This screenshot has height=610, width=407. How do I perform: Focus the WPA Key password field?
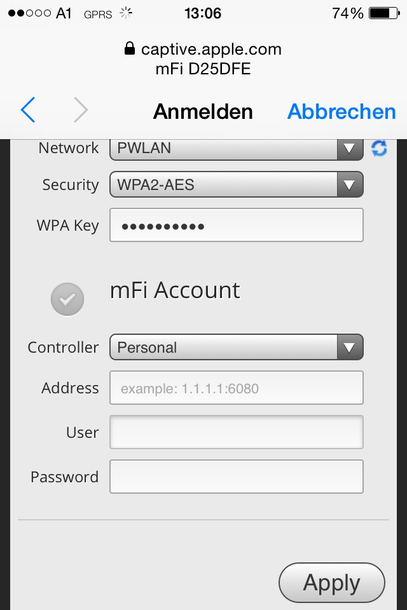tap(237, 225)
